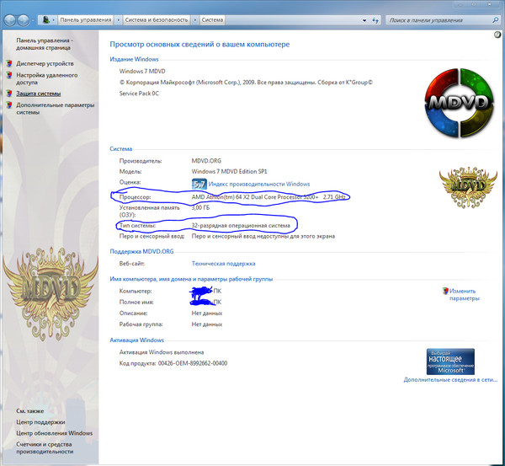505x466 pixels.
Task: Open Индекс производительности Windows link
Action: [259, 184]
